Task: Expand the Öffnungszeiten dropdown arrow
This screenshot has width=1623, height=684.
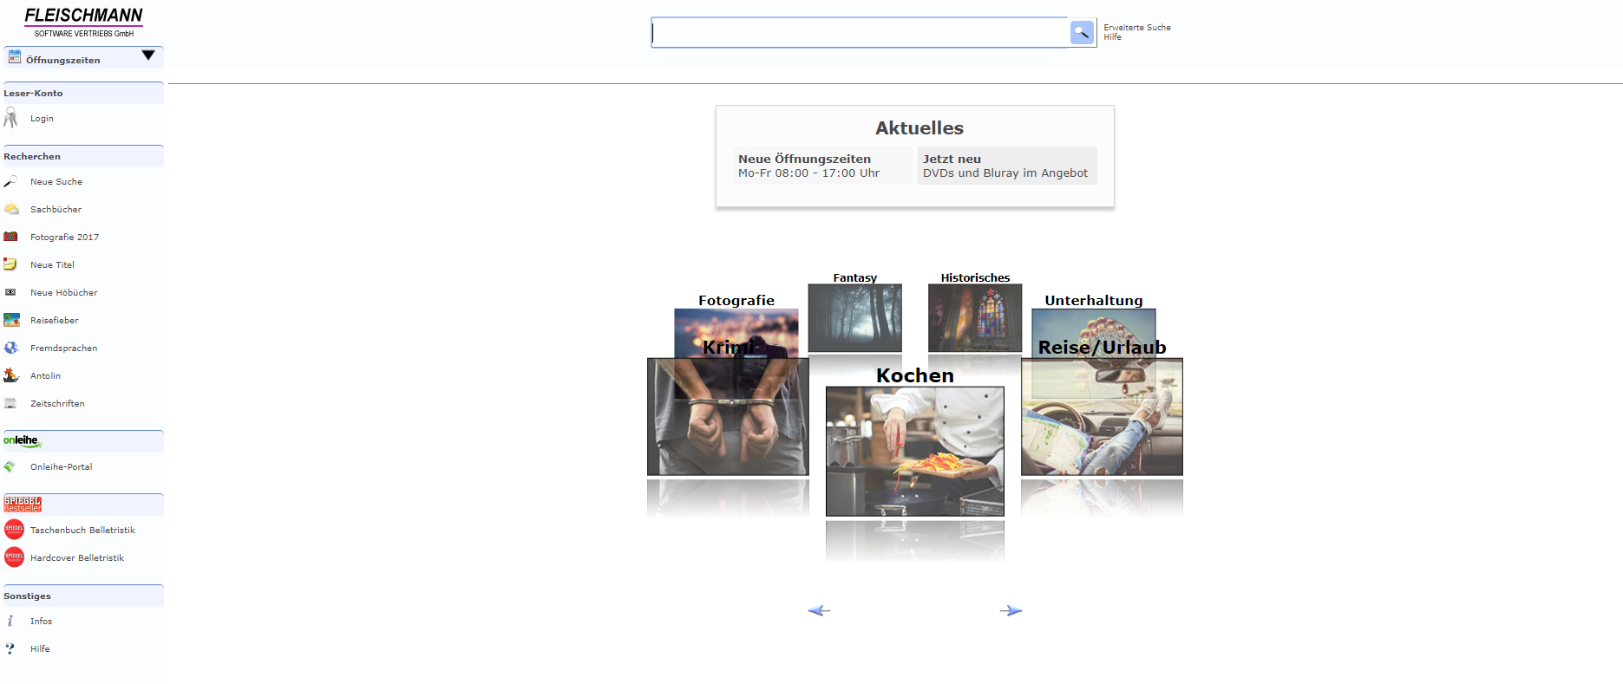Action: click(x=148, y=55)
